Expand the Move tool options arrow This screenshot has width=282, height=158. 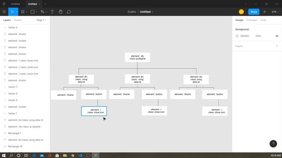pyautogui.click(x=16, y=12)
